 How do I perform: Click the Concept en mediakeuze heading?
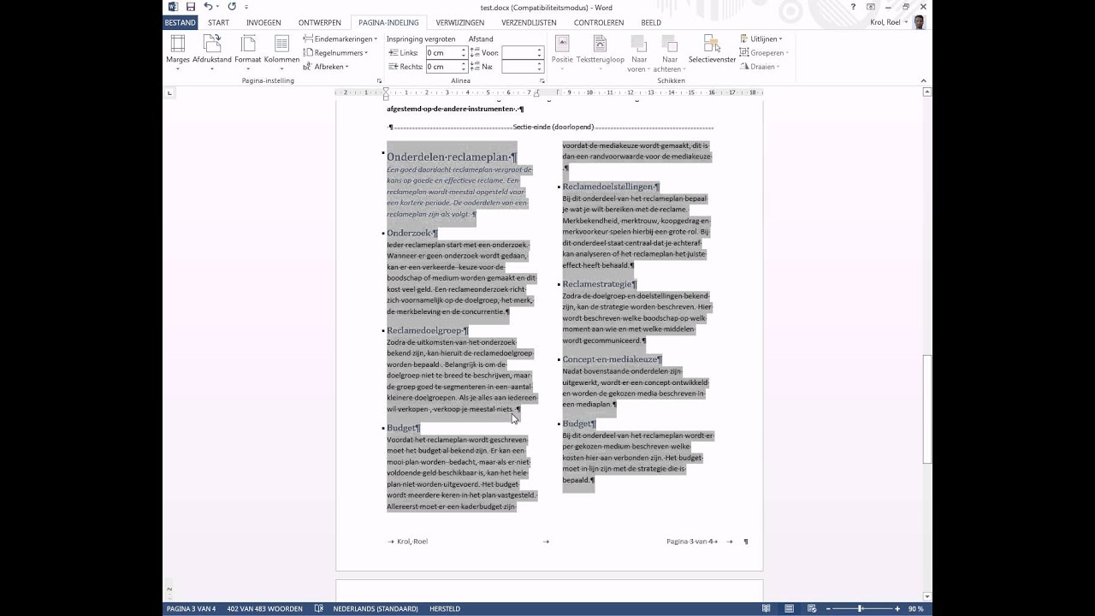click(612, 359)
